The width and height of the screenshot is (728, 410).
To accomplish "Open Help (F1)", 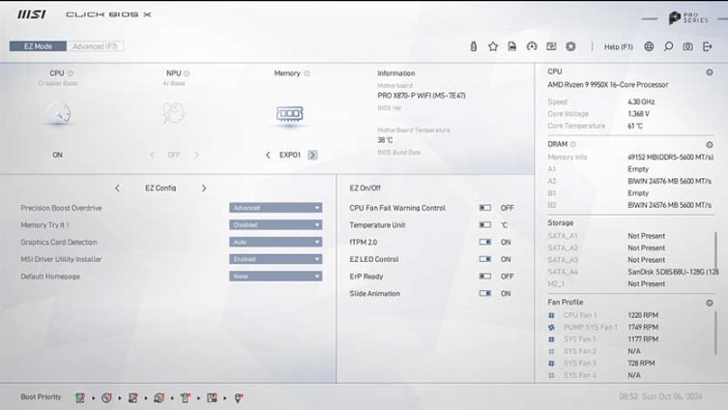I will (x=618, y=46).
